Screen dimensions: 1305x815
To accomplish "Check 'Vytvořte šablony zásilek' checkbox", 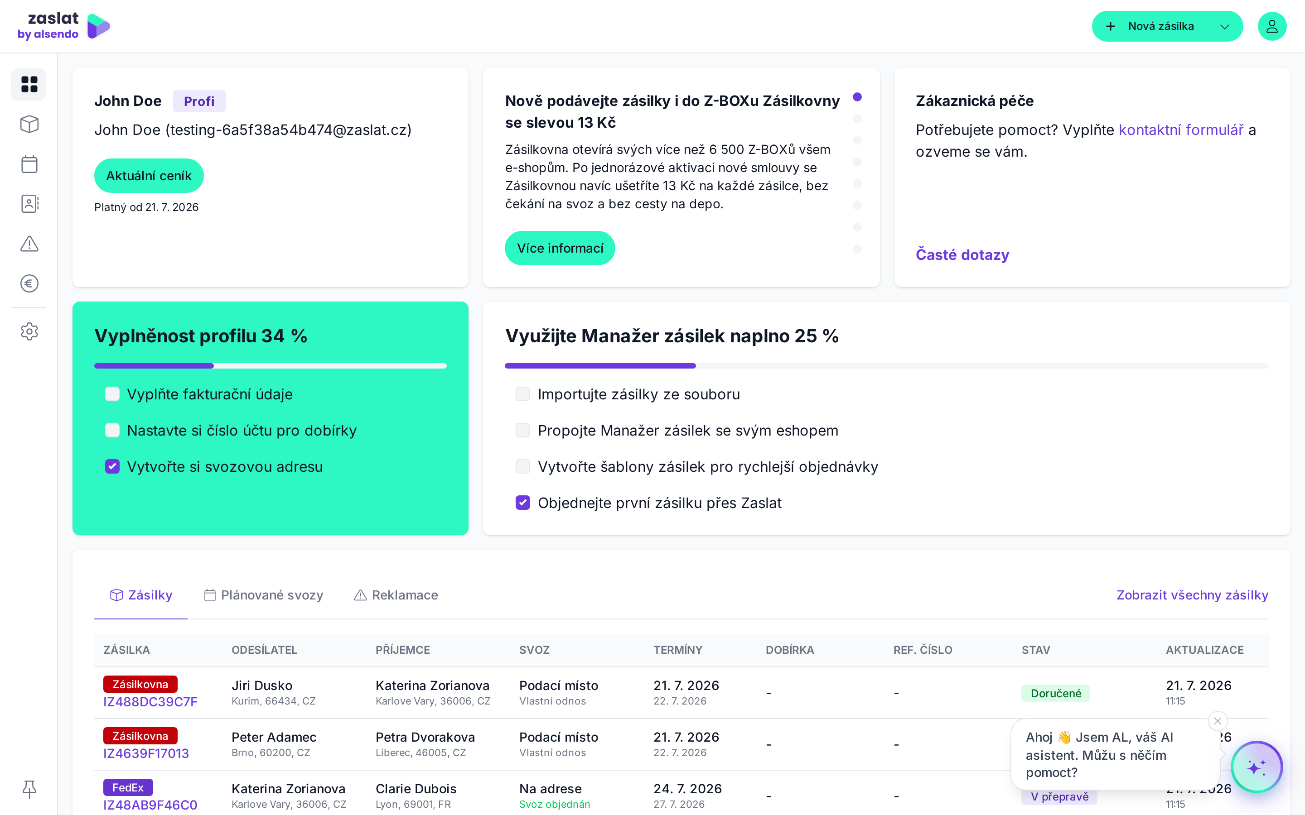I will pyautogui.click(x=522, y=466).
